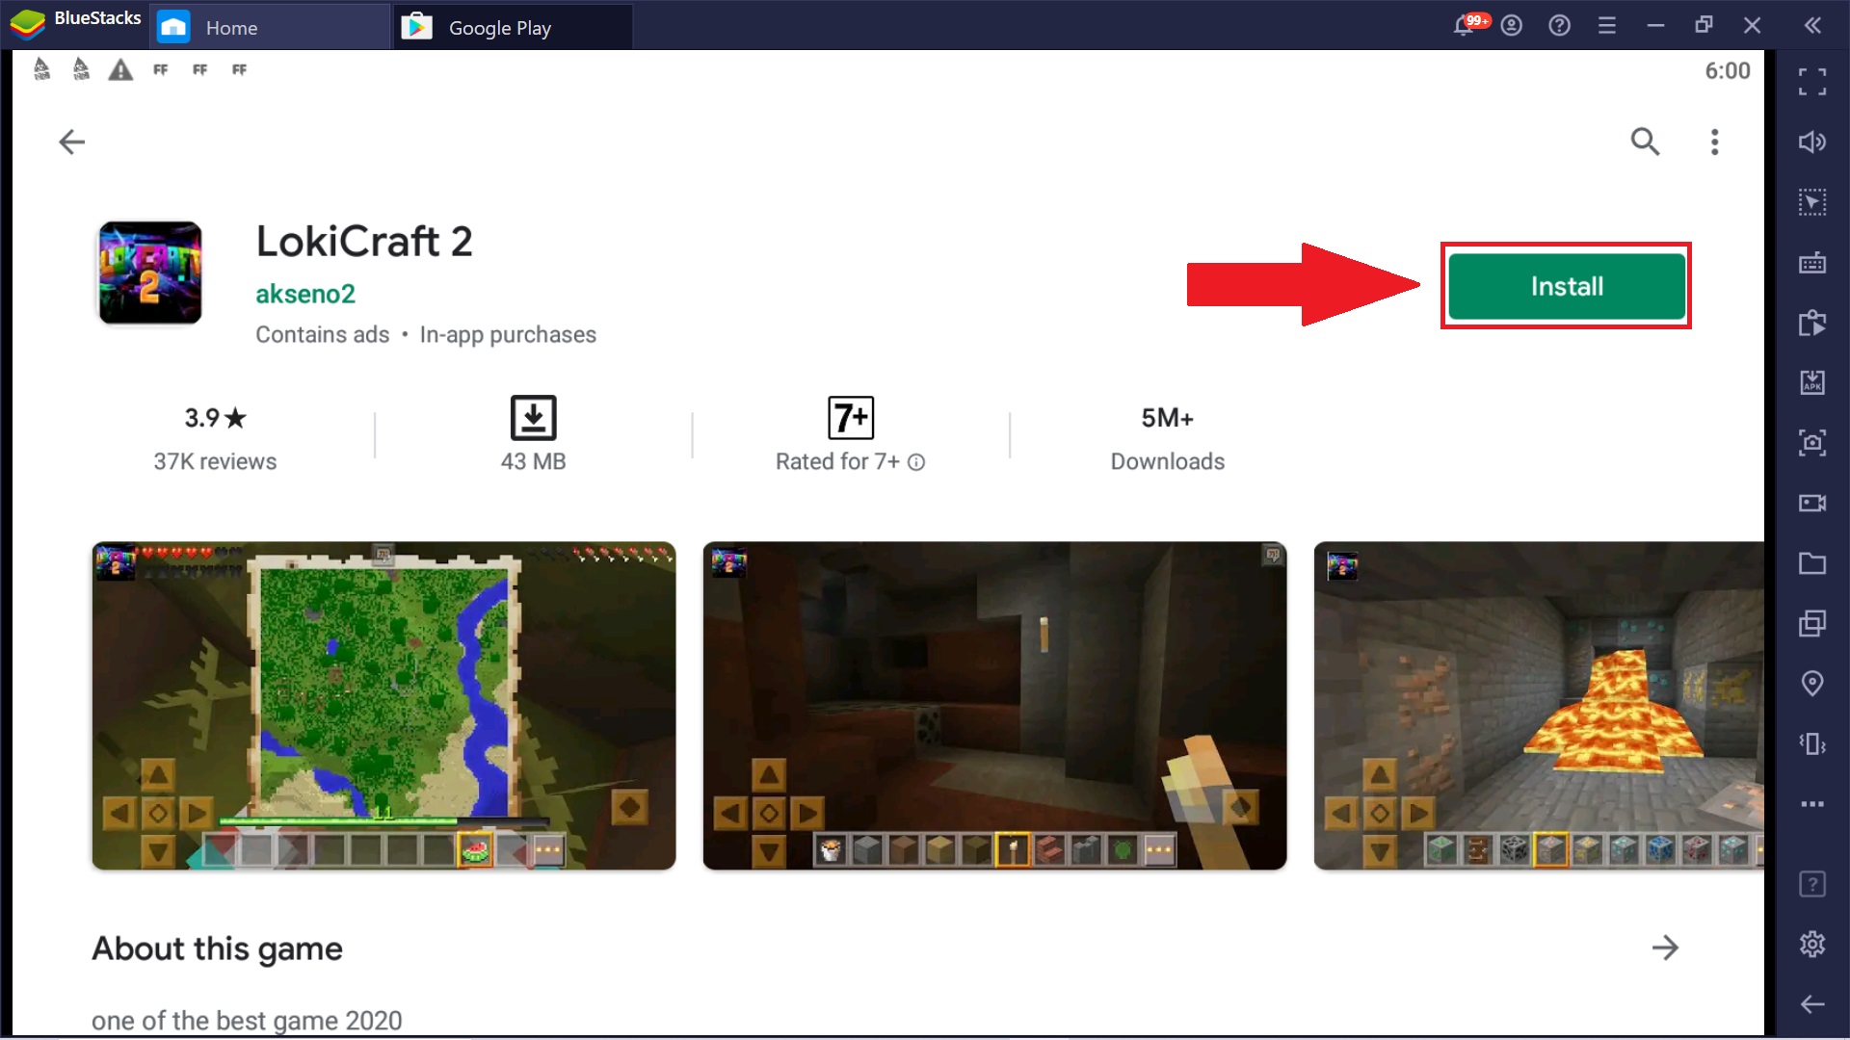Image resolution: width=1850 pixels, height=1040 pixels.
Task: Click the sidebar Android back arrow
Action: (x=1812, y=1004)
